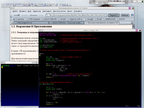Screen dimensions: 144x108
Task: Click the pink flower icon in VIM titlebar
Action: (137, 30)
